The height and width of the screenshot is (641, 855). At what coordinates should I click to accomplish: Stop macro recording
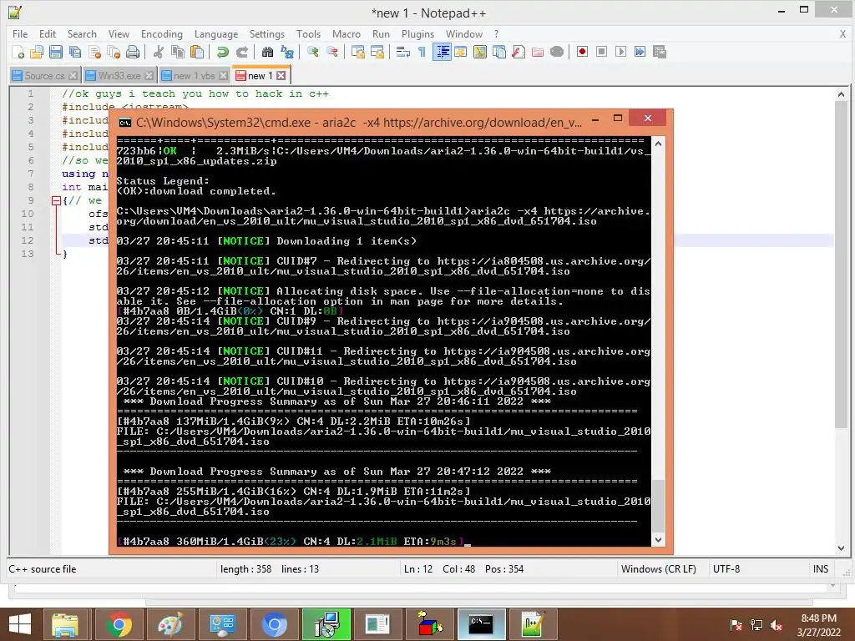[601, 52]
